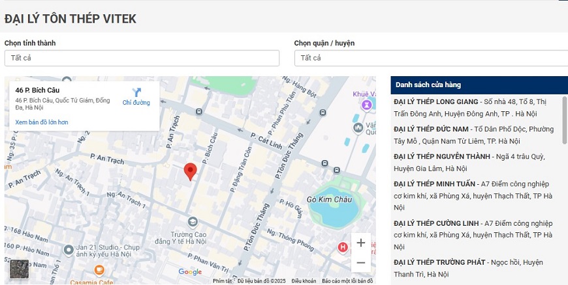
Task: Click the Phím tắt shortcuts link
Action: point(222,280)
